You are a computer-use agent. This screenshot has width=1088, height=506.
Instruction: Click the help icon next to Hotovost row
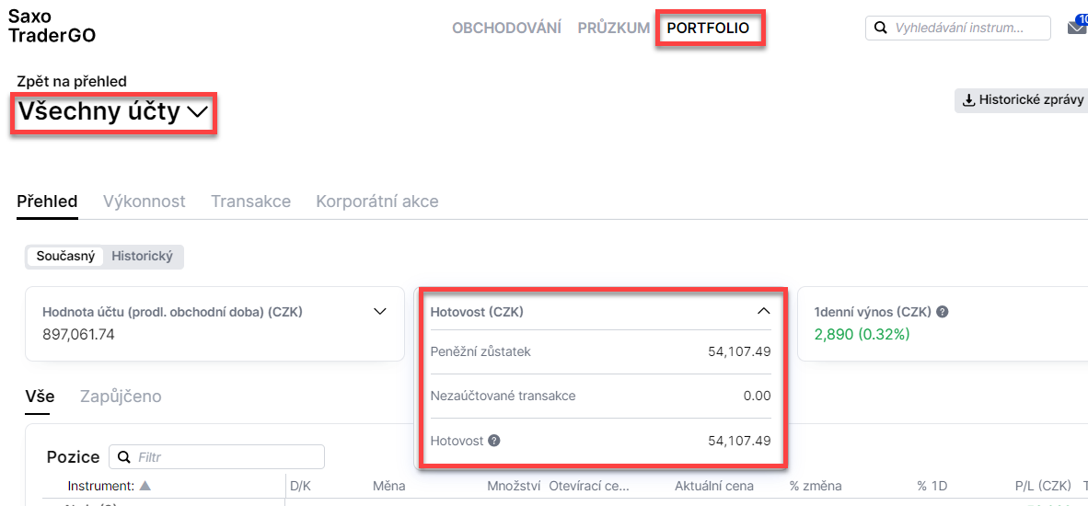493,441
